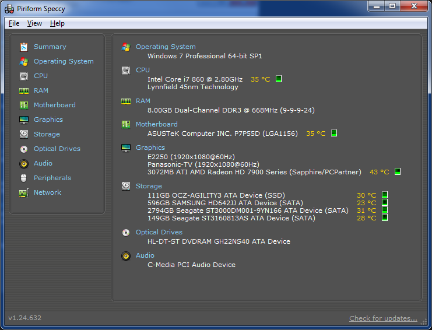This screenshot has height=330, width=432.
Task: Go to Operating System section in sidebar
Action: (x=64, y=61)
